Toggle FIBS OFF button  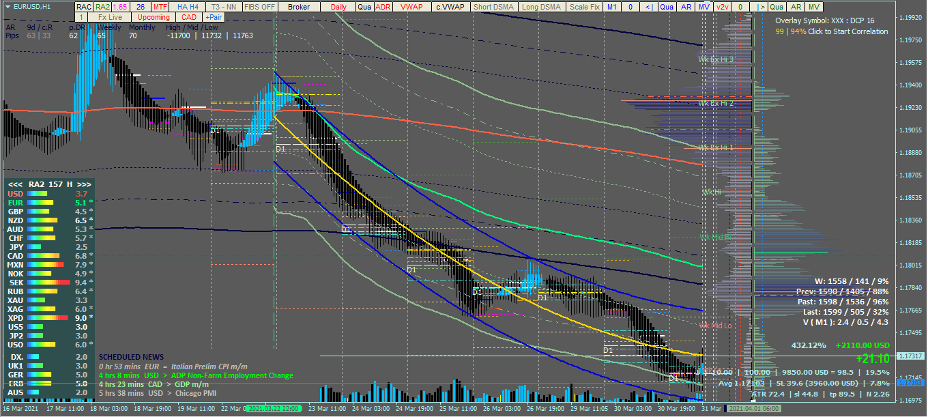(x=260, y=7)
